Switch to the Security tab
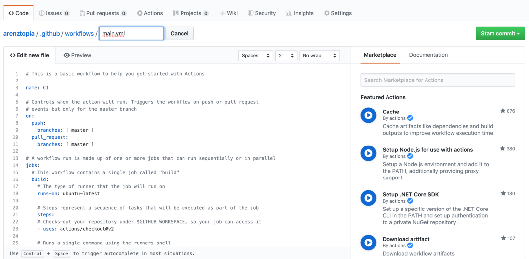The width and height of the screenshot is (529, 259). click(x=262, y=13)
